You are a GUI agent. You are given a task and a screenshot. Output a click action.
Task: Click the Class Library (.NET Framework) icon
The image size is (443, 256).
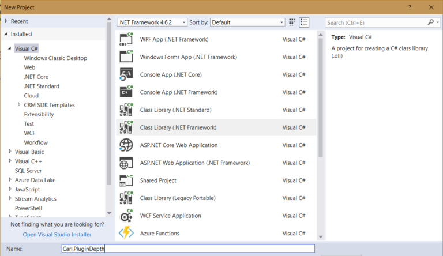126,127
